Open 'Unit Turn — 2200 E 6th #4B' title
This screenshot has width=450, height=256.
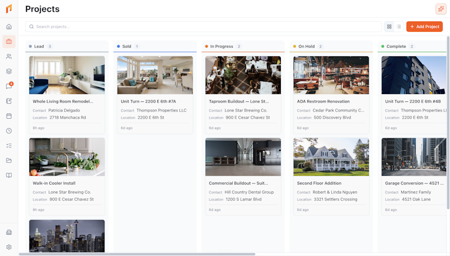tap(413, 101)
